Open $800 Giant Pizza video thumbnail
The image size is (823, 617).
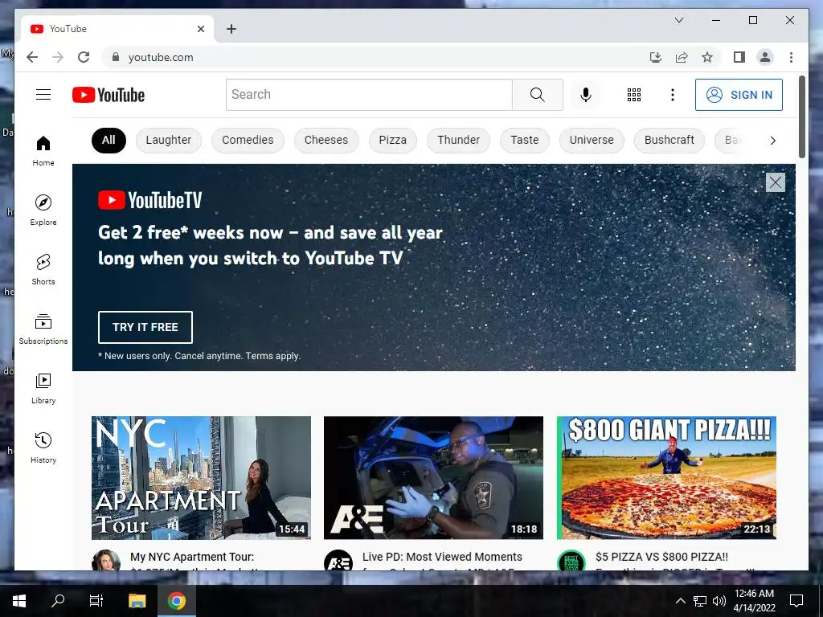pyautogui.click(x=666, y=478)
